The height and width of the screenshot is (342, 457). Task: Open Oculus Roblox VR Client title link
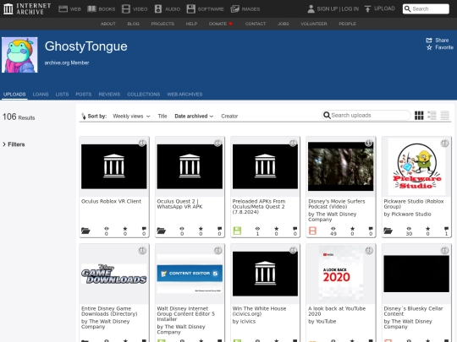[x=111, y=201]
